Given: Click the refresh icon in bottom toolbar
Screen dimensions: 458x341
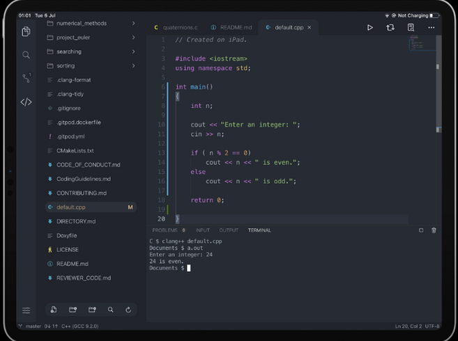Looking at the screenshot, I should pyautogui.click(x=128, y=310).
